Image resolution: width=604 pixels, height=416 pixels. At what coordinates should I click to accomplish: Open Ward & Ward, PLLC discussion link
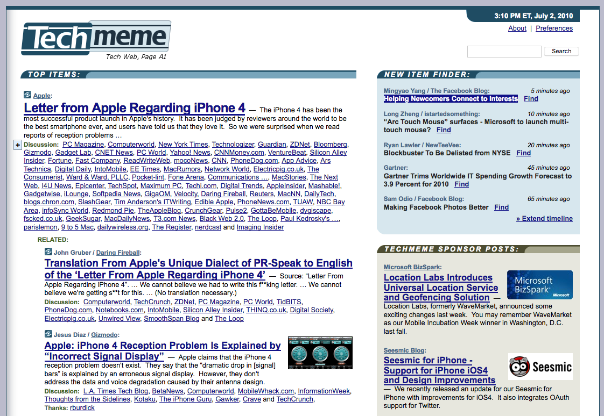[x=97, y=177]
